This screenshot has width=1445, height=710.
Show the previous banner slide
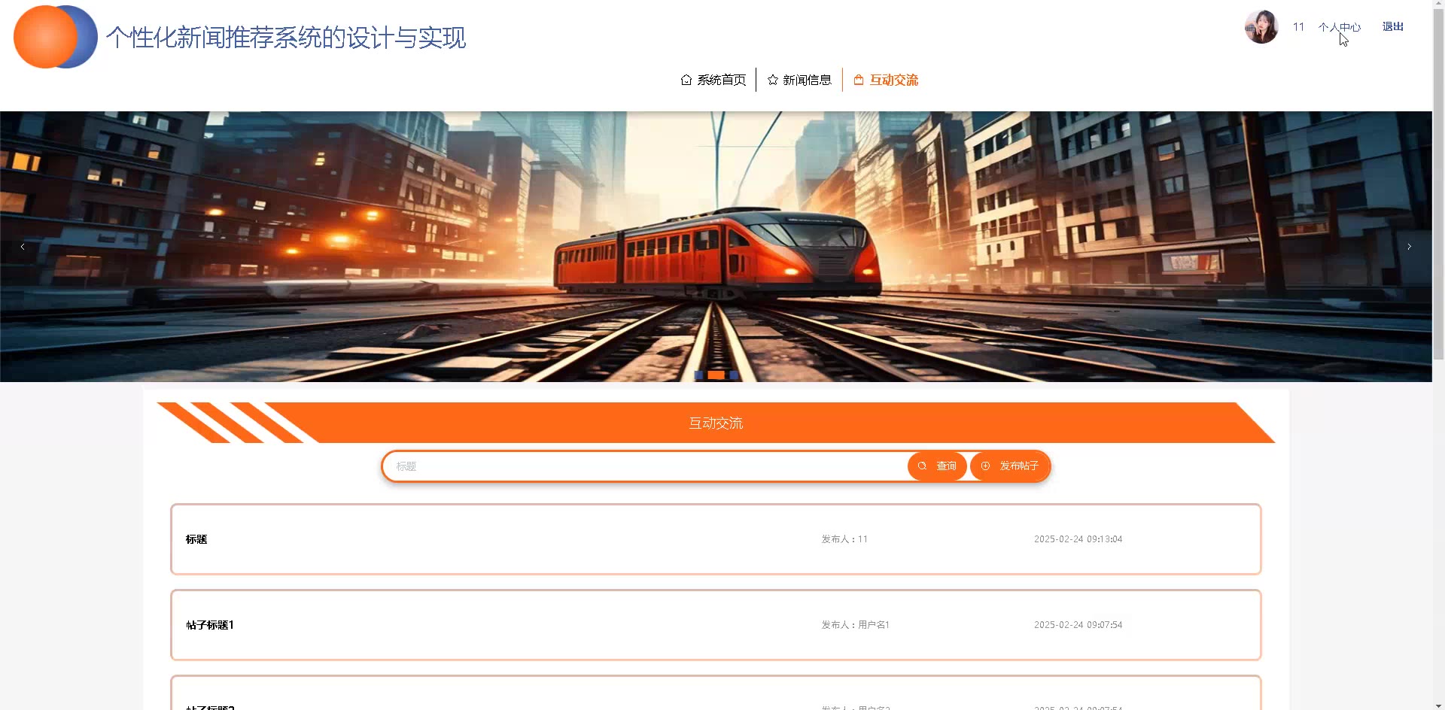point(23,247)
